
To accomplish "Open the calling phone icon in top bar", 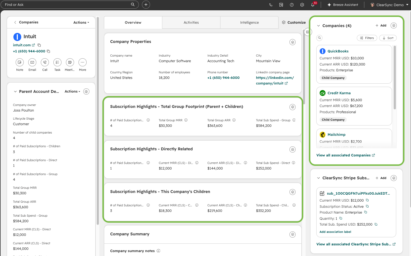I will [271, 5].
